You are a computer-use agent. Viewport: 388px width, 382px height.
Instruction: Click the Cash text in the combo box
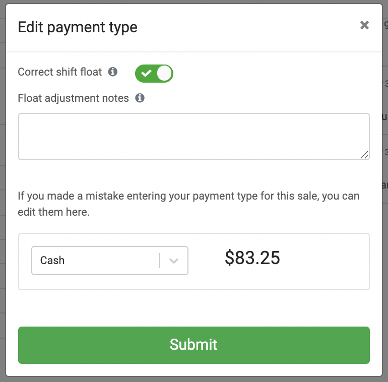(52, 261)
